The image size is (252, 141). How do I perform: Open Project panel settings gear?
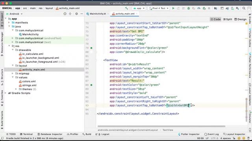[76, 14]
